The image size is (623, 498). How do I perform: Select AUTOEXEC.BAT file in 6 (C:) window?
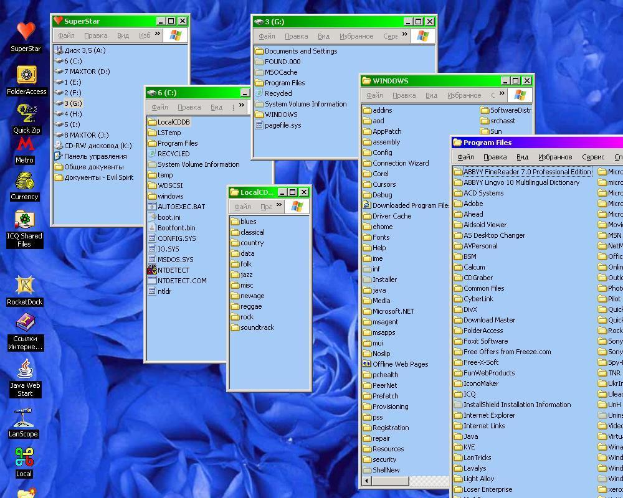pos(181,207)
